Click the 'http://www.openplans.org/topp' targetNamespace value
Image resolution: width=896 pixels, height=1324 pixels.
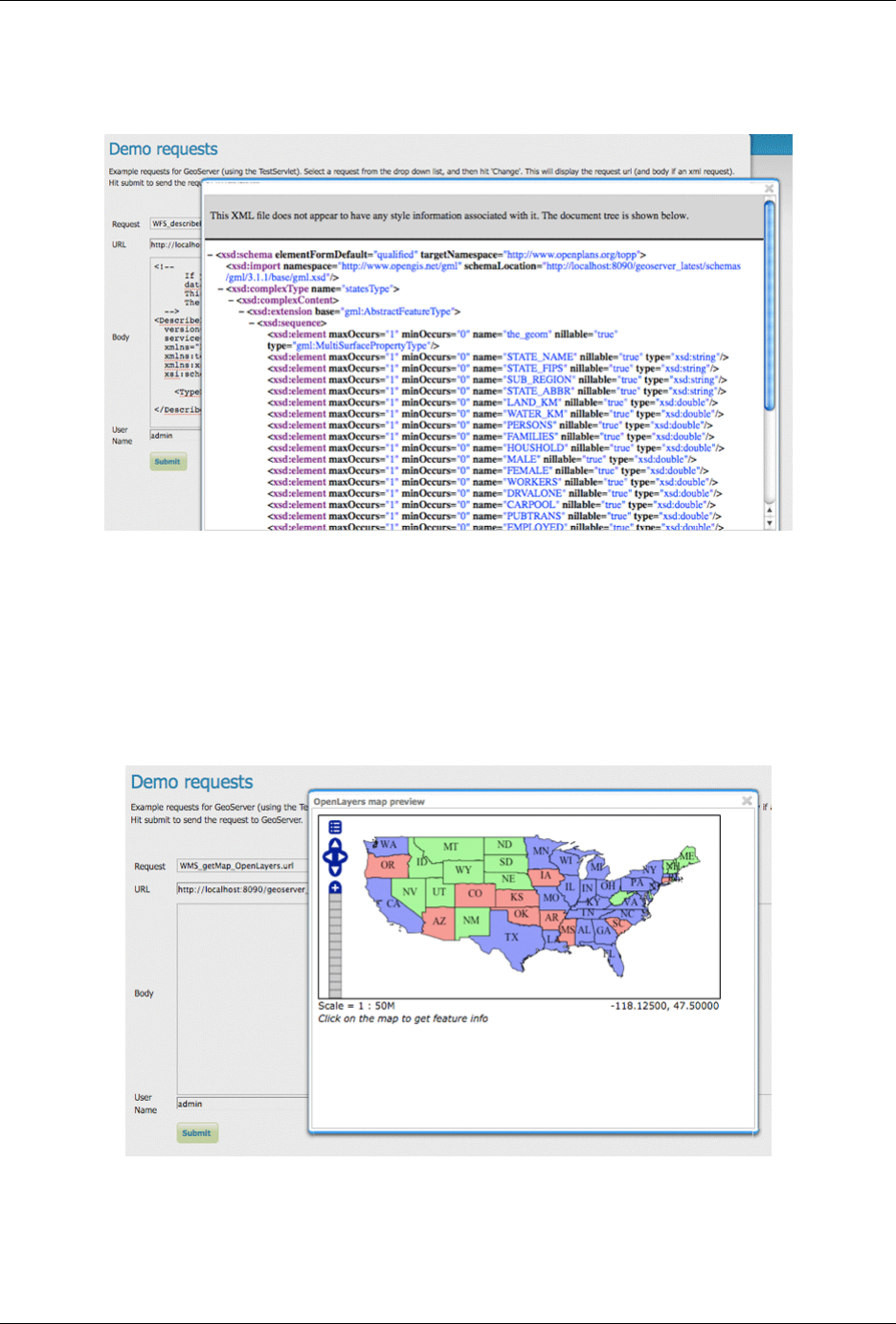[x=571, y=255]
